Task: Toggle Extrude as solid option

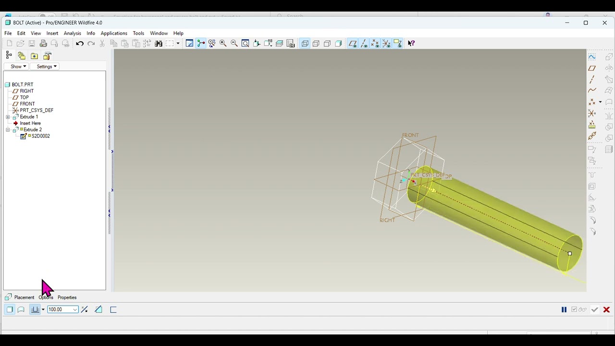Action: pos(10,309)
